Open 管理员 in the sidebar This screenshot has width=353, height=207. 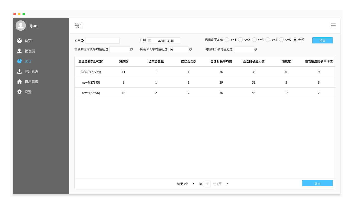pos(41,51)
